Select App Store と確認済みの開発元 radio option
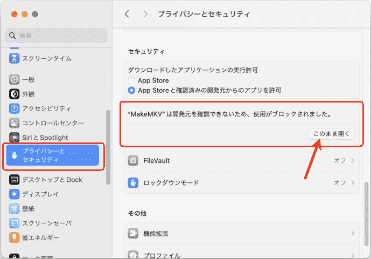Viewport: 371px width, 259px height. 131,90
